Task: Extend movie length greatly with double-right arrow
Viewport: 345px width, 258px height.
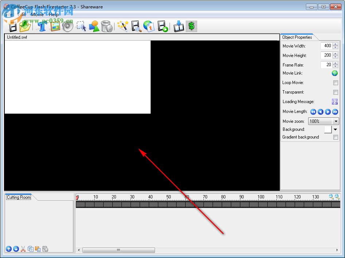Action: [335, 112]
